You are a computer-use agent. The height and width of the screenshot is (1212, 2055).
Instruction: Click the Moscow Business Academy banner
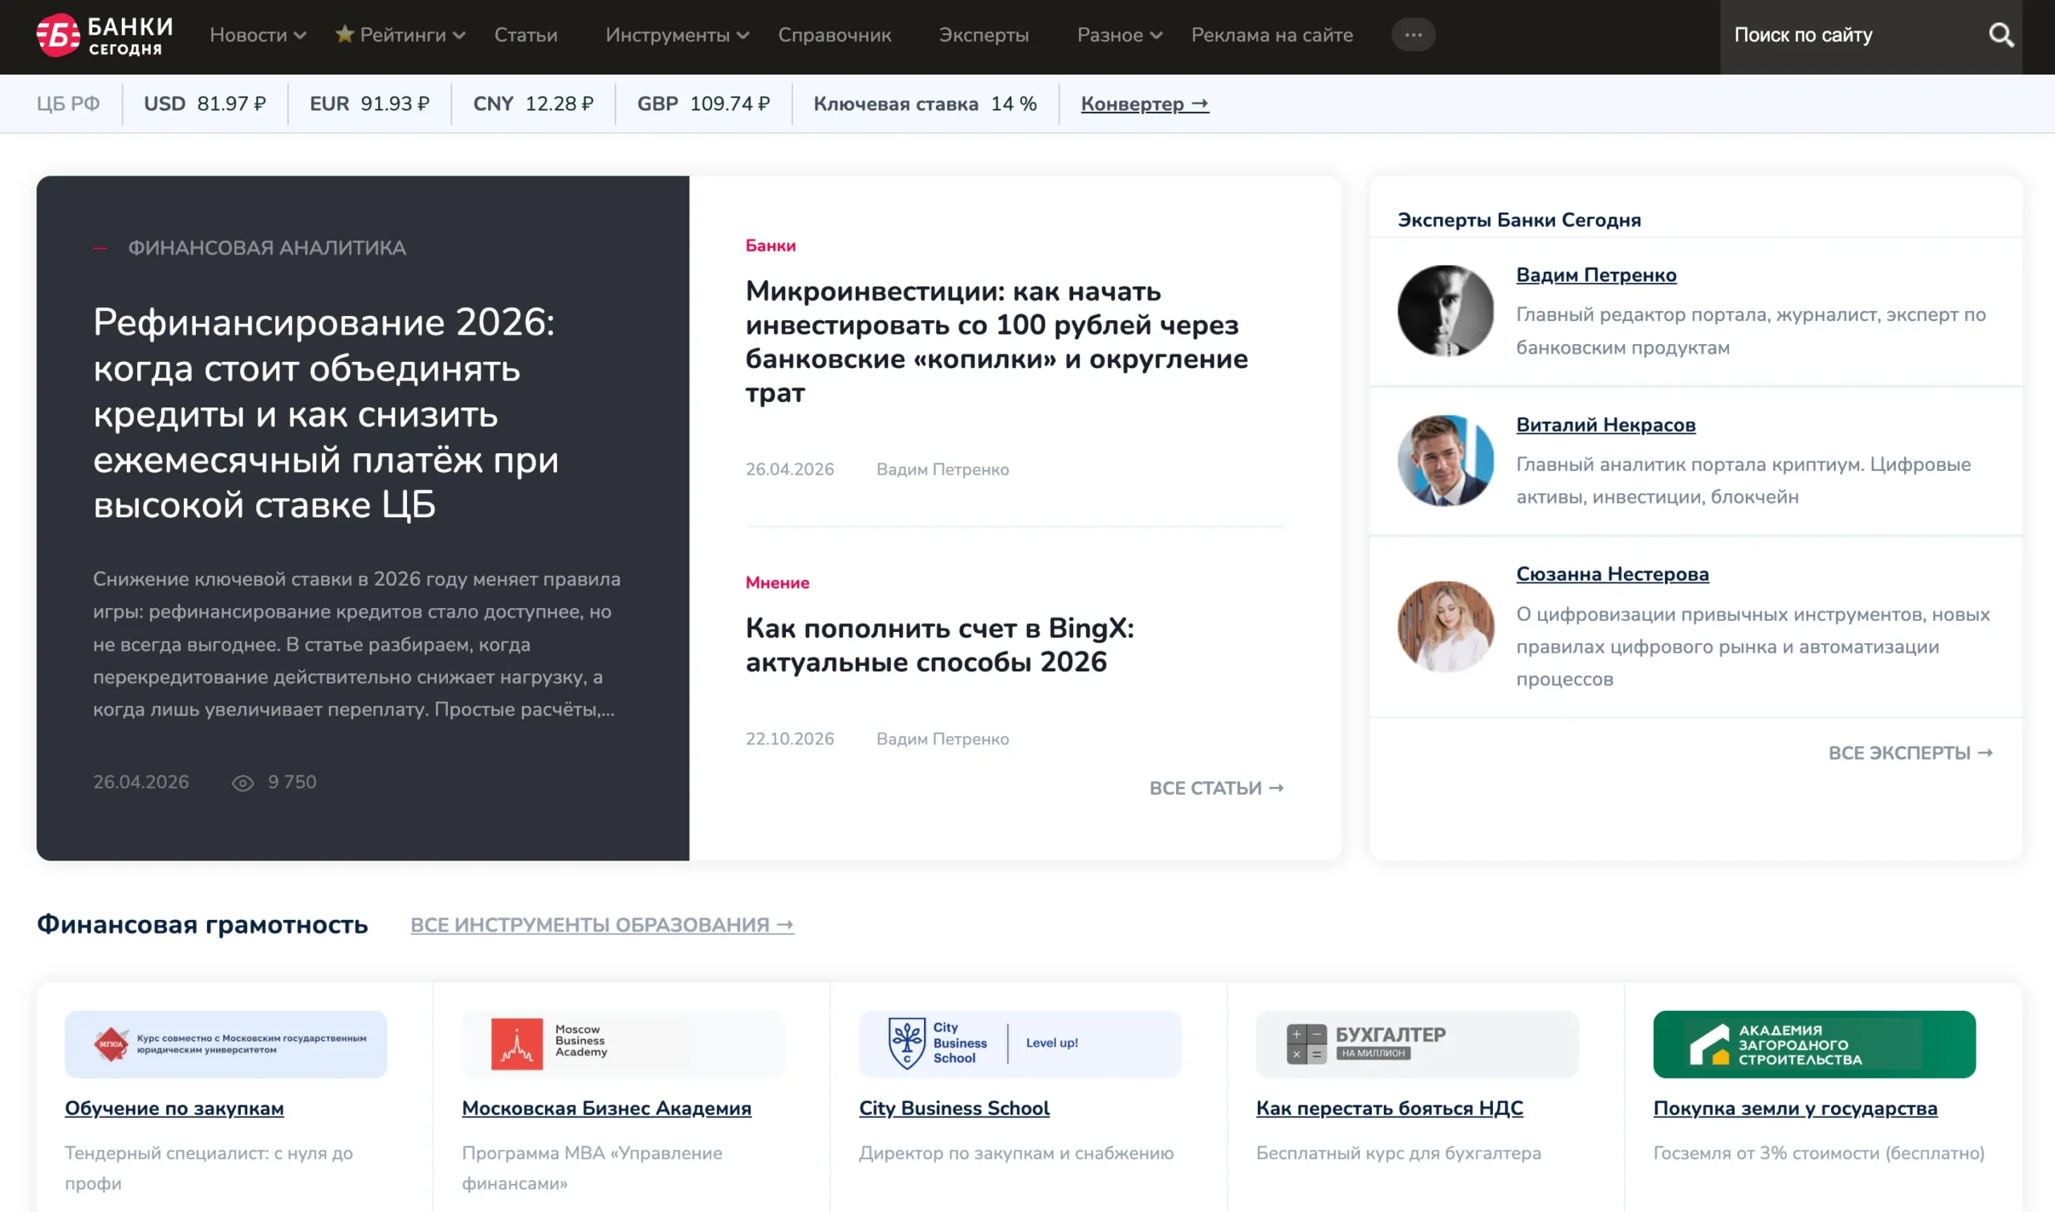(x=623, y=1044)
